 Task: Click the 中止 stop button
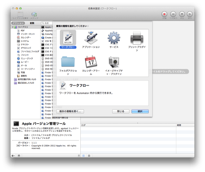tap(182, 14)
